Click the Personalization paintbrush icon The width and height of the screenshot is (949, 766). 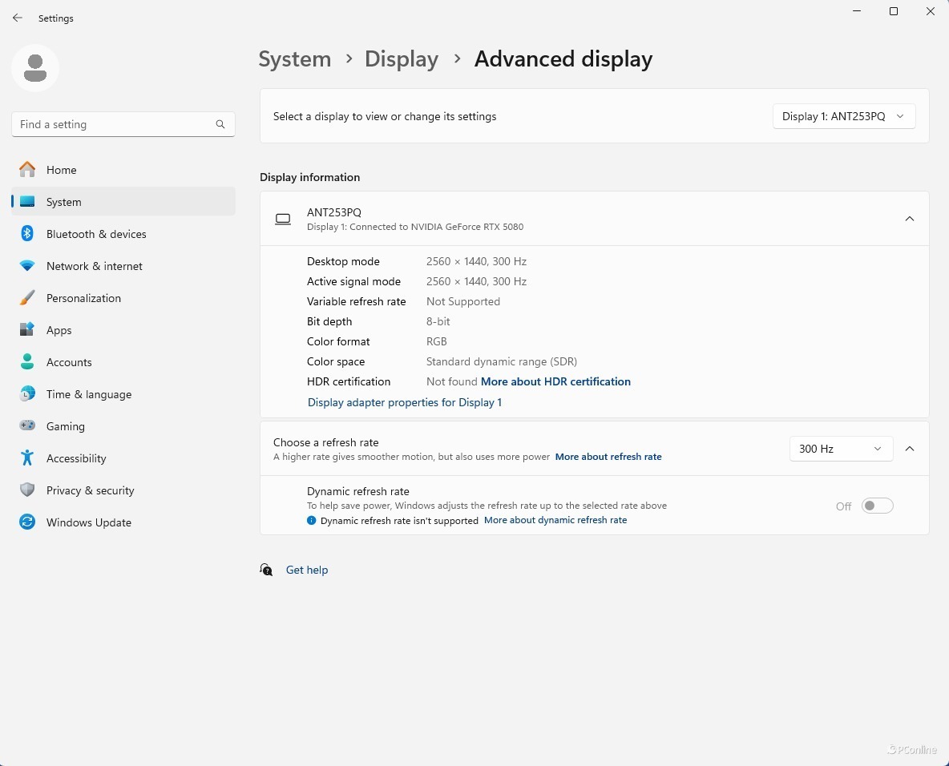pyautogui.click(x=27, y=298)
